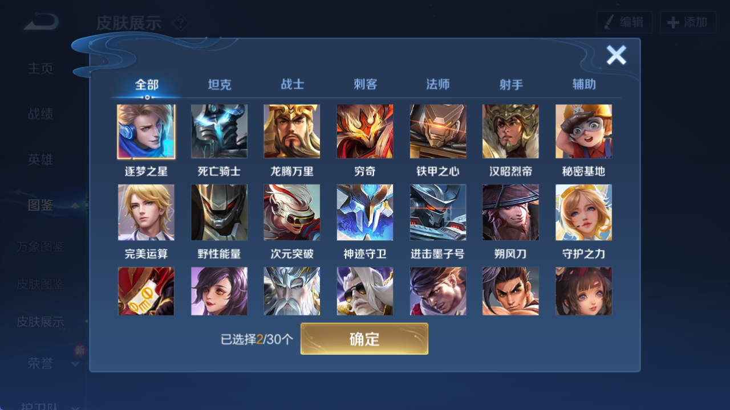Open the 添加 button at top right

[x=688, y=22]
